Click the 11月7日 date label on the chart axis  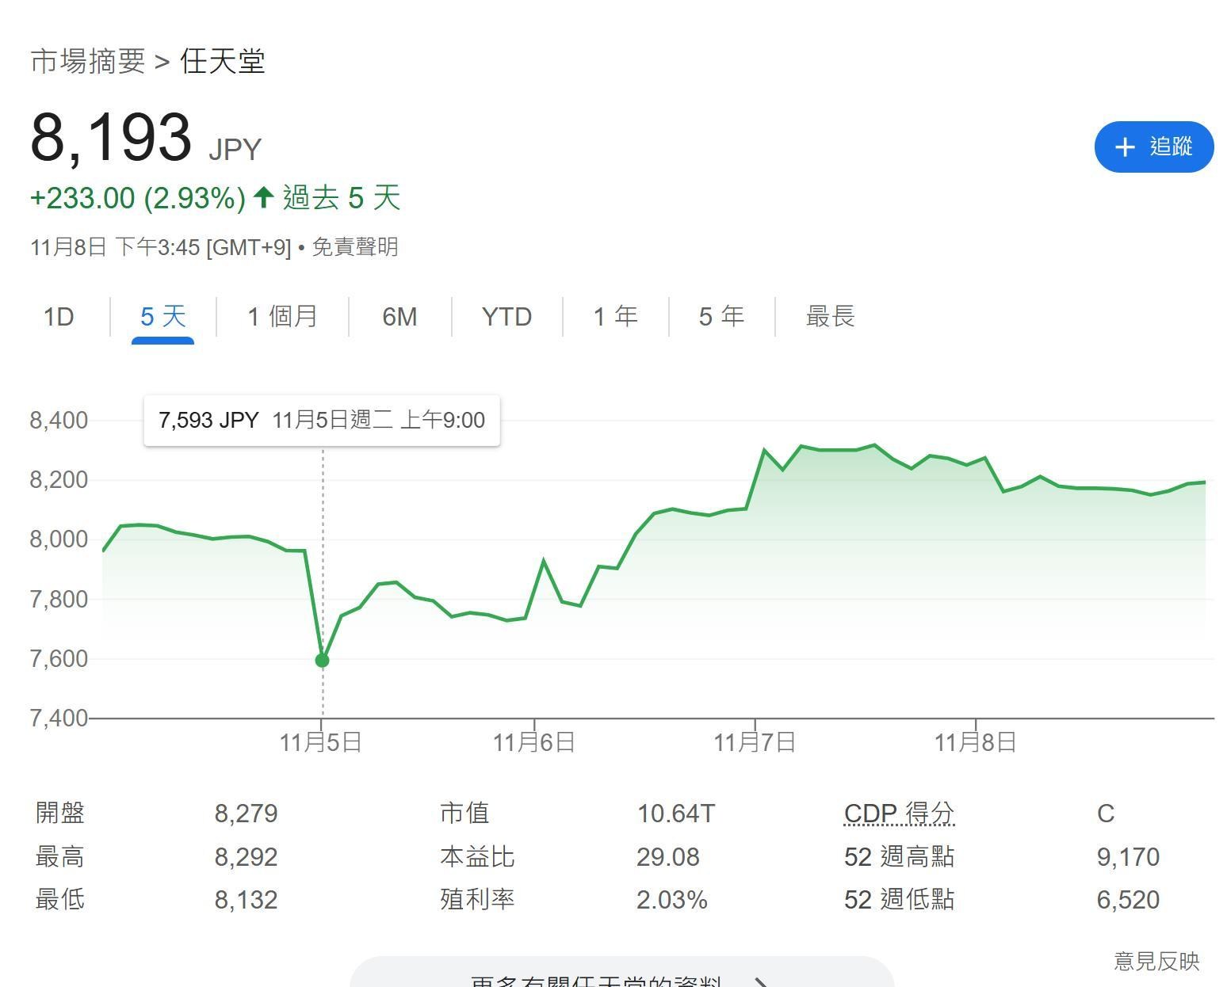pyautogui.click(x=755, y=742)
